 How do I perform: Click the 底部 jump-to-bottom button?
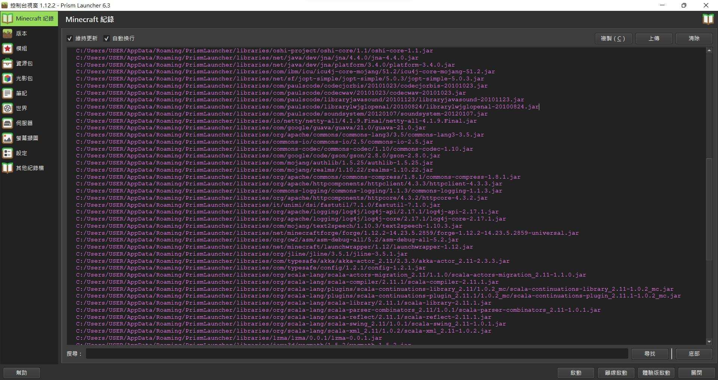[694, 353]
